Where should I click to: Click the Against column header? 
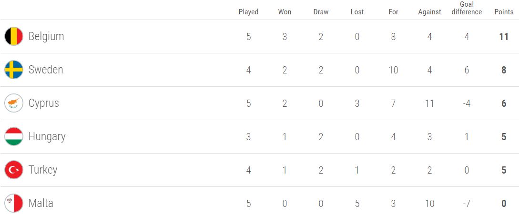[429, 12]
